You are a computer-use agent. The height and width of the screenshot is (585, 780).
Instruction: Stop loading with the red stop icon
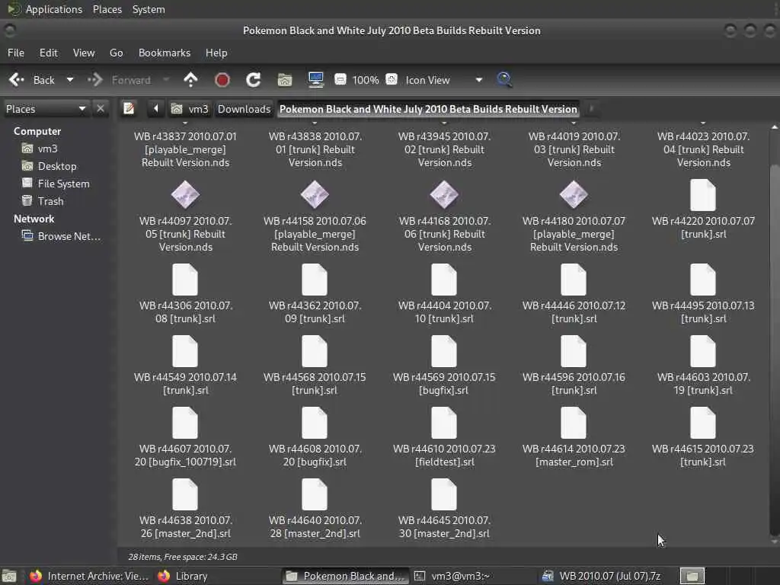coord(222,79)
